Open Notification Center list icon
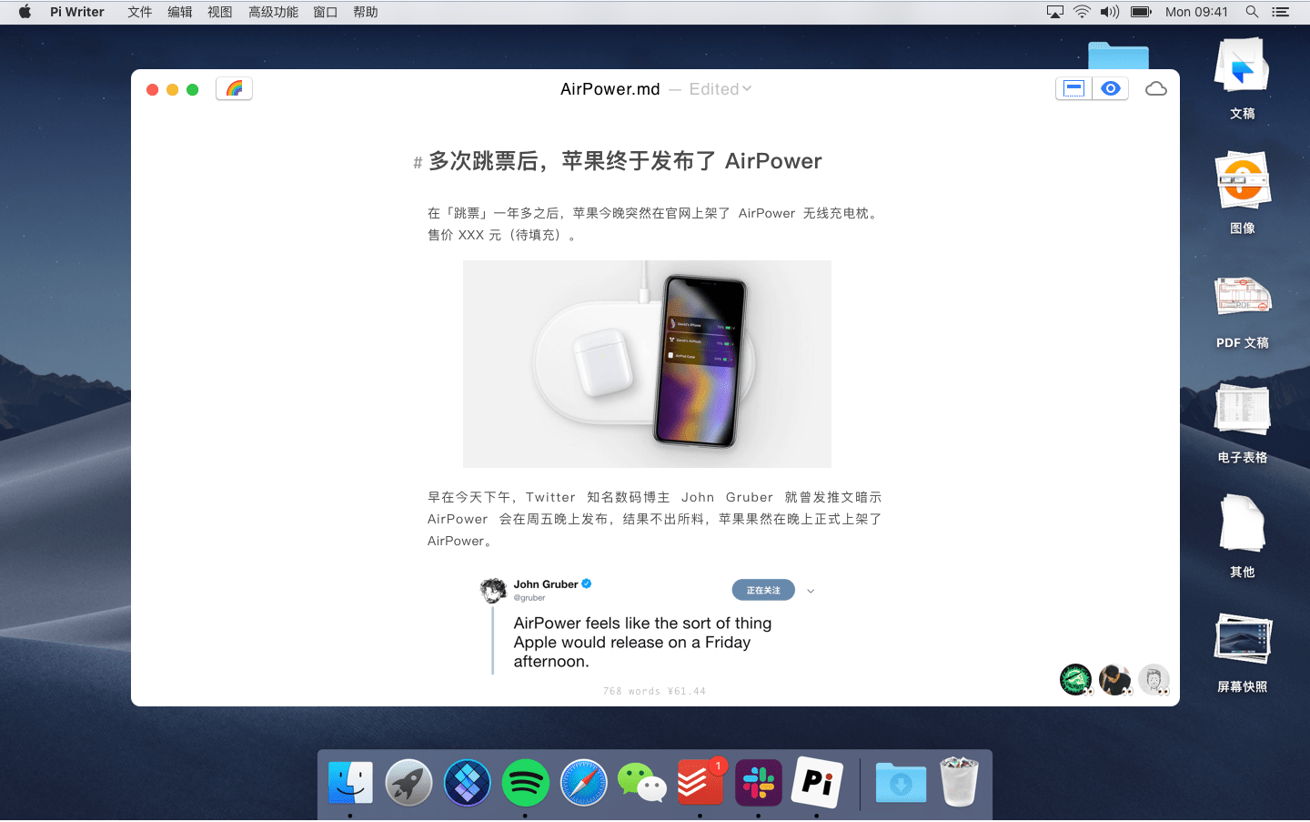The height and width of the screenshot is (822, 1310). pos(1281,12)
